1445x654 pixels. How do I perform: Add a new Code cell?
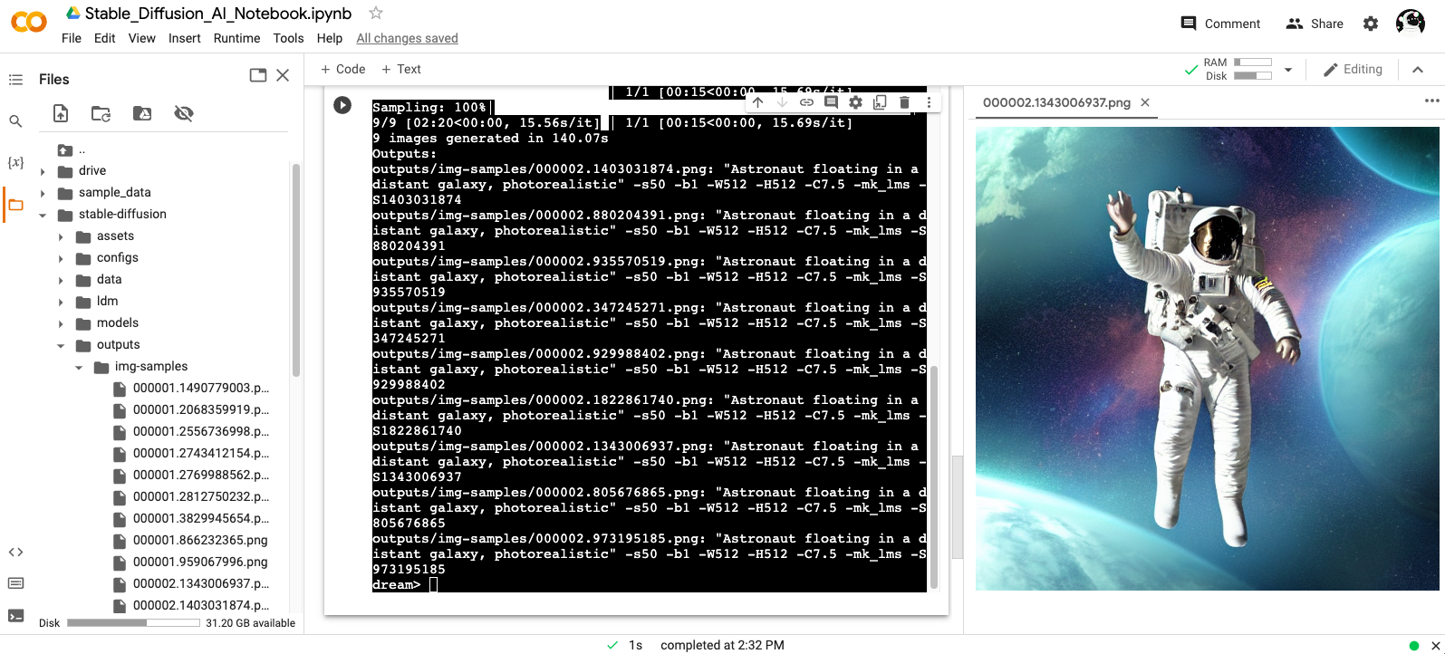pos(342,69)
